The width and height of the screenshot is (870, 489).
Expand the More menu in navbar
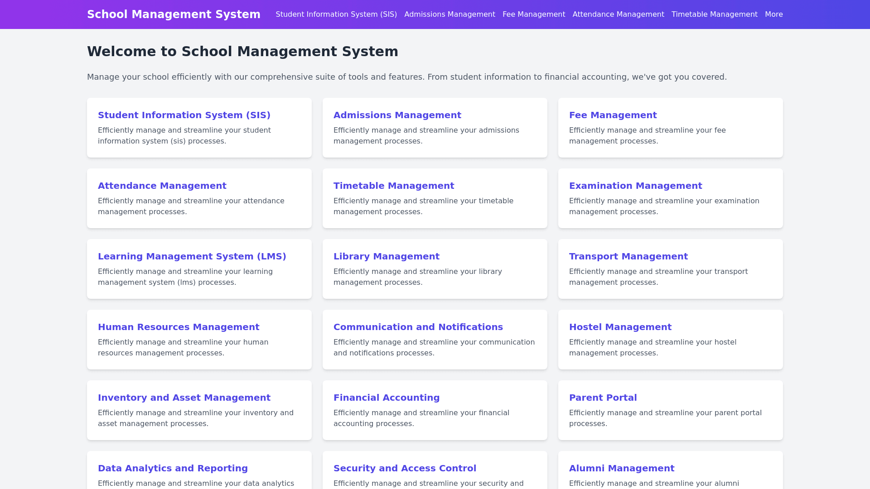point(773,14)
